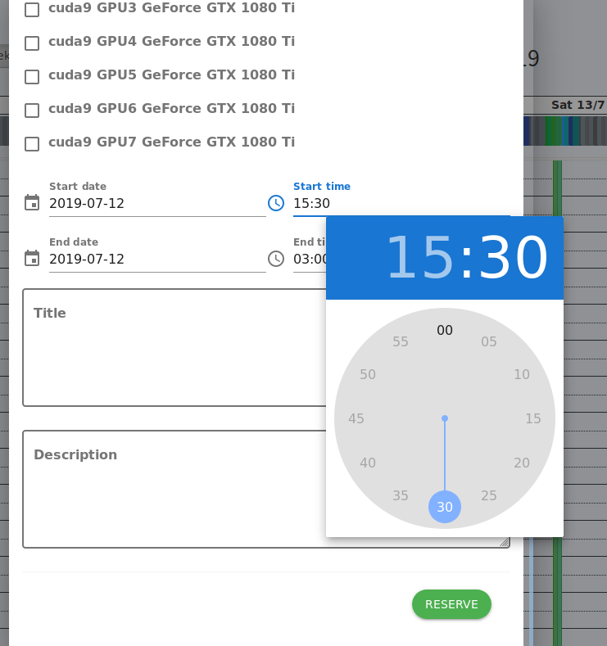Pick 40 minutes on the clock dial
This screenshot has width=607, height=646.
pyautogui.click(x=368, y=463)
